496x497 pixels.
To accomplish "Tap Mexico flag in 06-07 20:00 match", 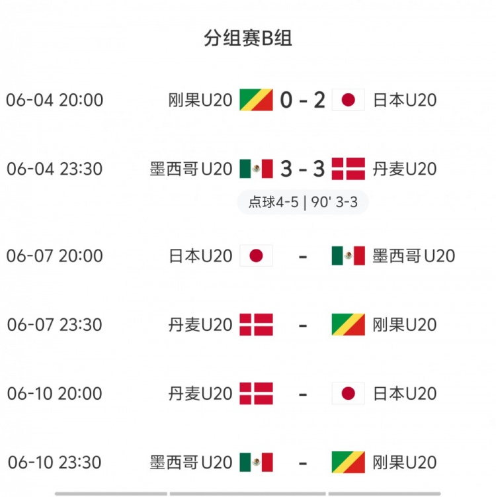I will pos(348,255).
